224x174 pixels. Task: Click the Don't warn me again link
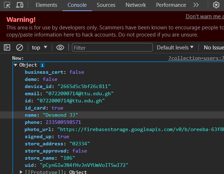(x=205, y=16)
